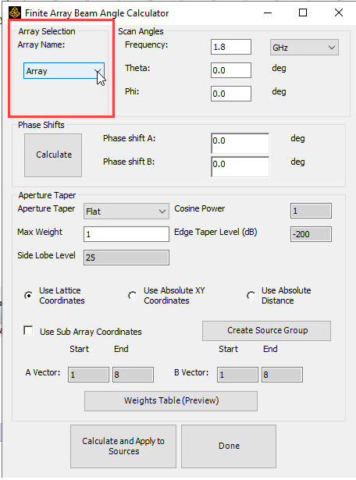This screenshot has width=356, height=480.
Task: Click the Side Lobe Level field
Action: pyautogui.click(x=126, y=258)
